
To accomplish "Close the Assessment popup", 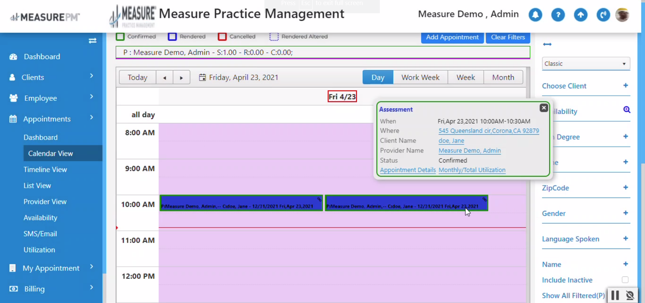I will pyautogui.click(x=544, y=108).
